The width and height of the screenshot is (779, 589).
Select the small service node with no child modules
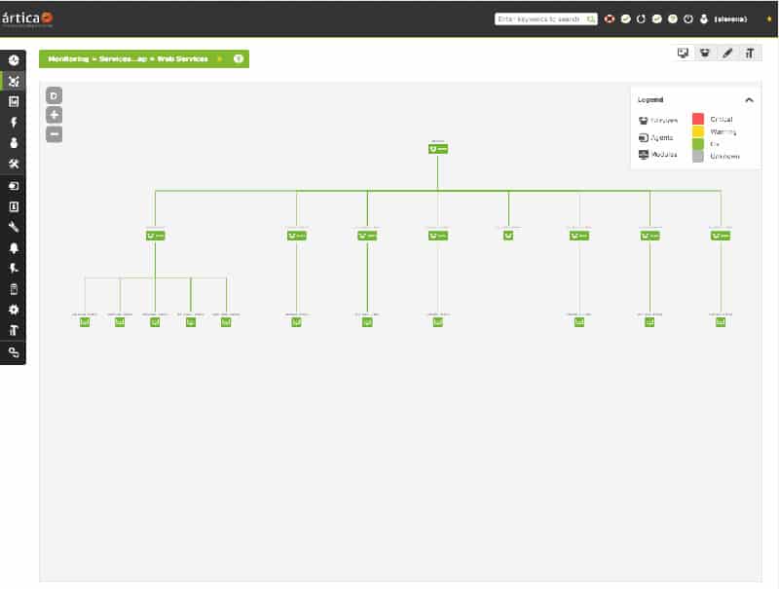(x=508, y=236)
